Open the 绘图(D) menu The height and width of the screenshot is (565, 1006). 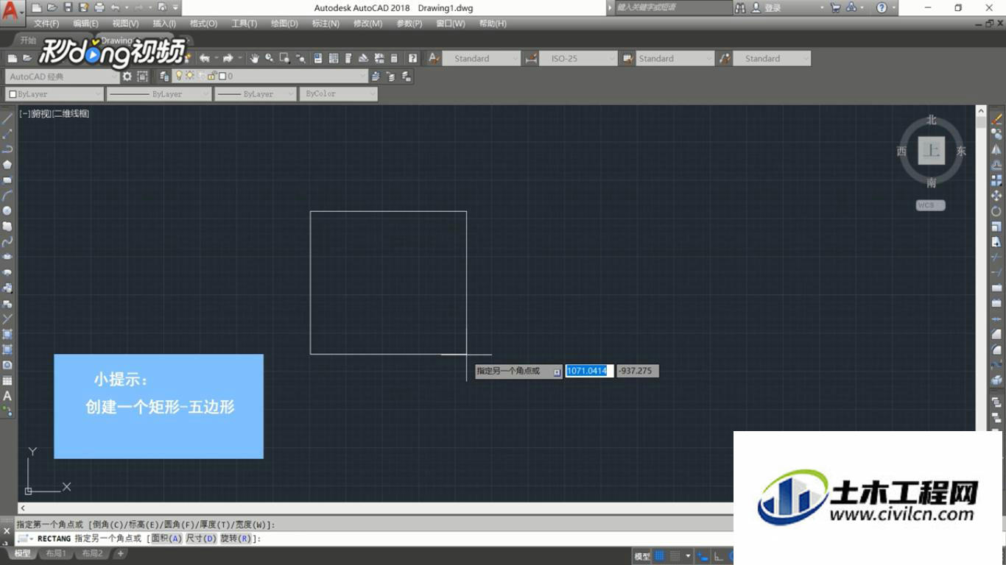coord(284,24)
